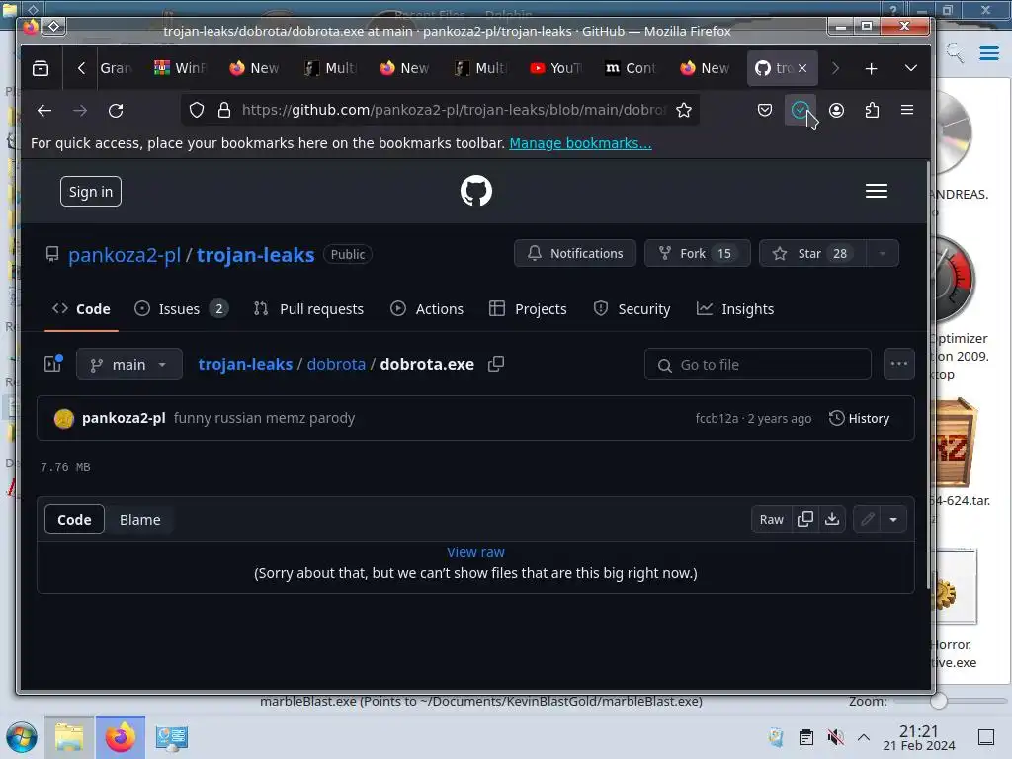1012x759 pixels.
Task: Click the View raw link
Action: 475,552
